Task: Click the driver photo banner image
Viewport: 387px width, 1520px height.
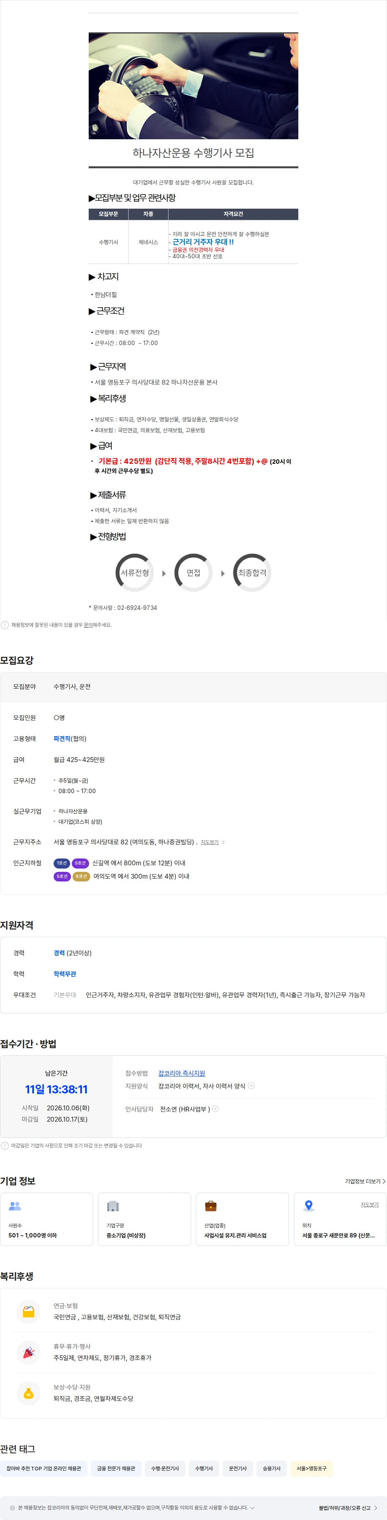Action: [193, 86]
